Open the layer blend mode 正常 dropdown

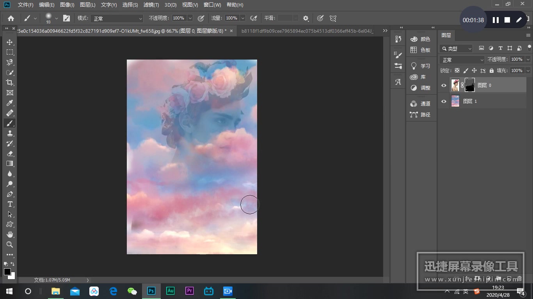coord(462,60)
